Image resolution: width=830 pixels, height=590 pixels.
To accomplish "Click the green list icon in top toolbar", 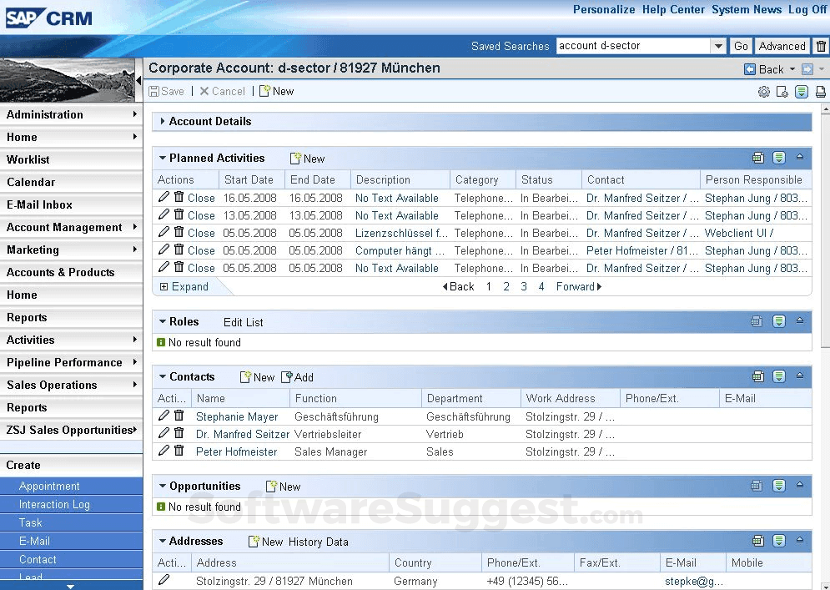I will point(802,92).
